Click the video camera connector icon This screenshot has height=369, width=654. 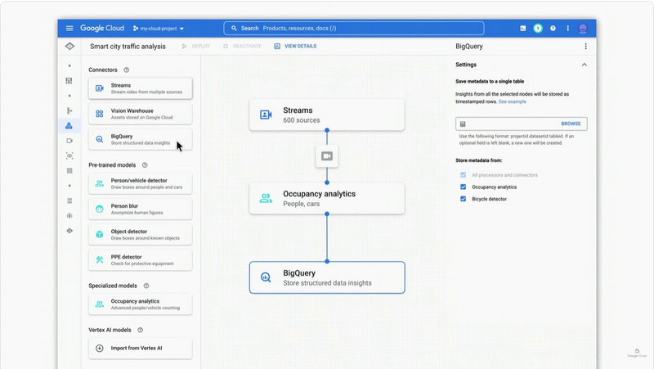click(327, 156)
